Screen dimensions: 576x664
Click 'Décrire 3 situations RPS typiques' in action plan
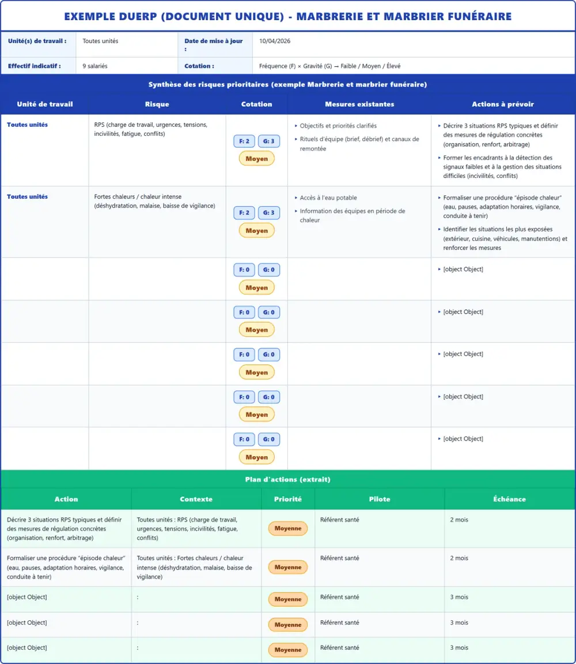[x=65, y=529]
